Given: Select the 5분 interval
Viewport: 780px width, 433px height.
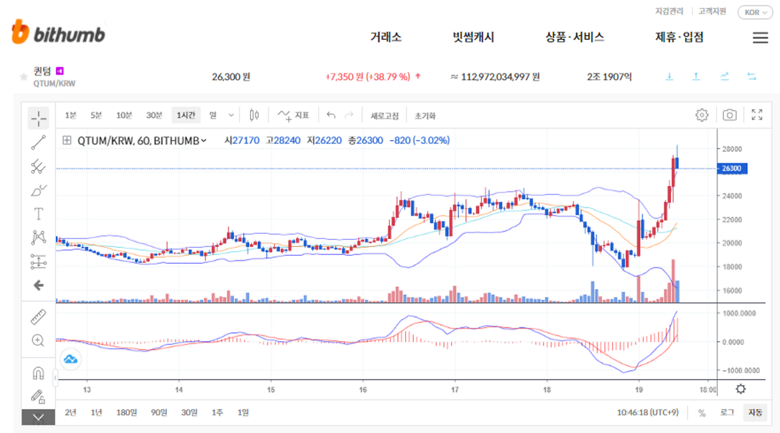Looking at the screenshot, I should 96,115.
